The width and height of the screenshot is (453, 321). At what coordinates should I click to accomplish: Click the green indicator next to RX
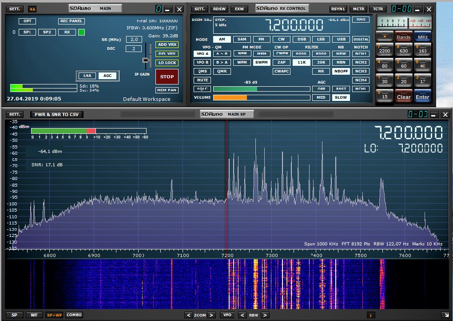[81, 32]
